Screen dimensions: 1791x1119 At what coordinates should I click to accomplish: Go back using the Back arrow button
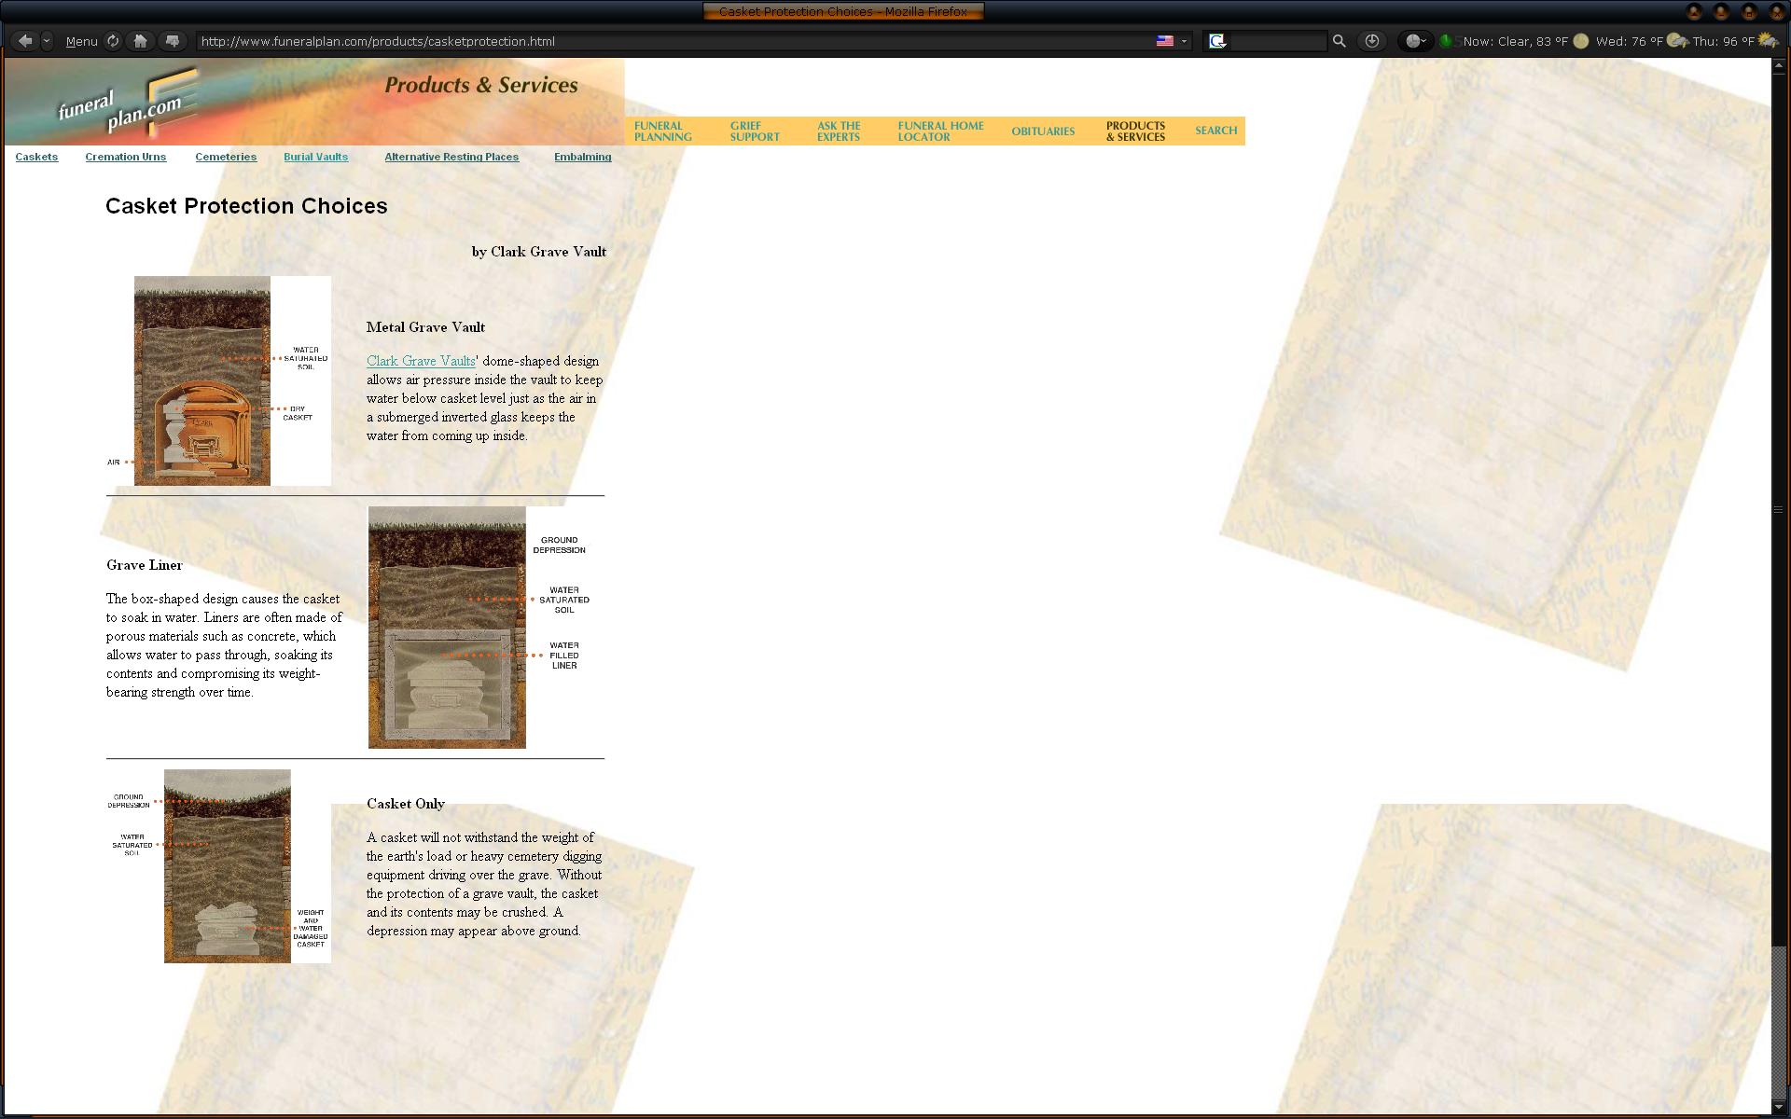click(25, 41)
